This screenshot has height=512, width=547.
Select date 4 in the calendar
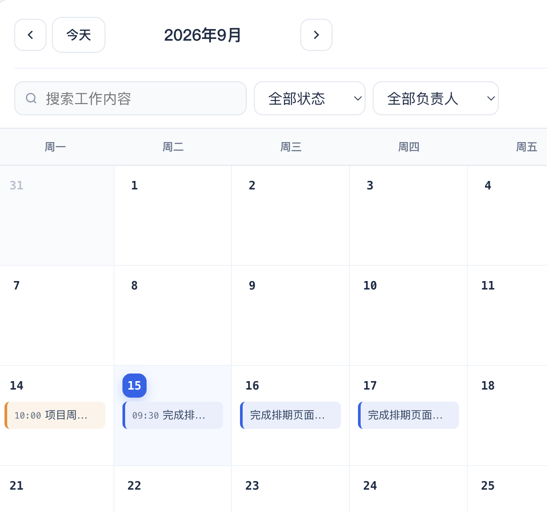488,185
